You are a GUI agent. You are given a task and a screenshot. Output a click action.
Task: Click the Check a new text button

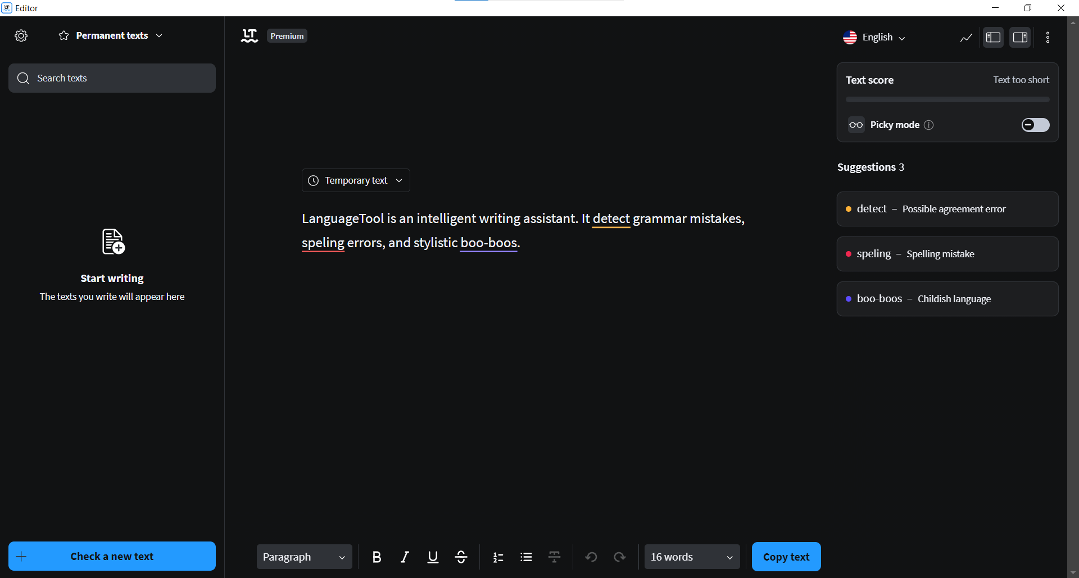pos(112,556)
